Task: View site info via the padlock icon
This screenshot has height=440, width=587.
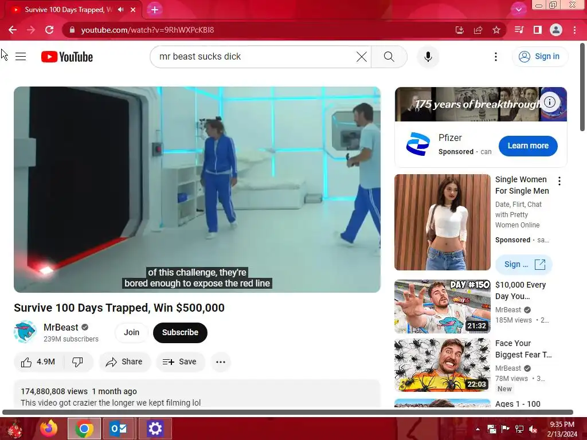Action: [72, 30]
